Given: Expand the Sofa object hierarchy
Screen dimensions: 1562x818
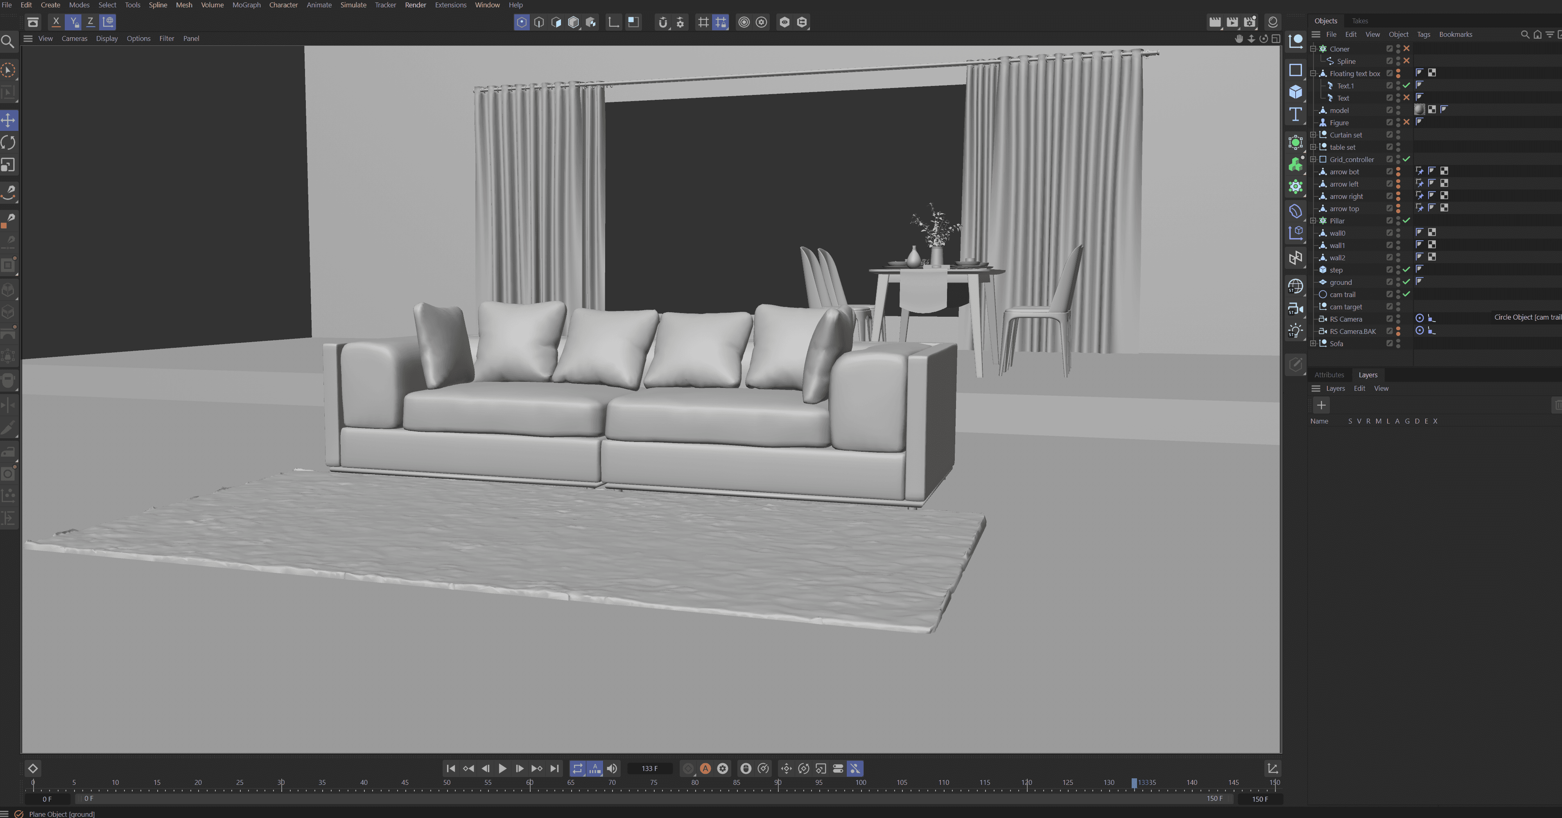Looking at the screenshot, I should [1313, 344].
